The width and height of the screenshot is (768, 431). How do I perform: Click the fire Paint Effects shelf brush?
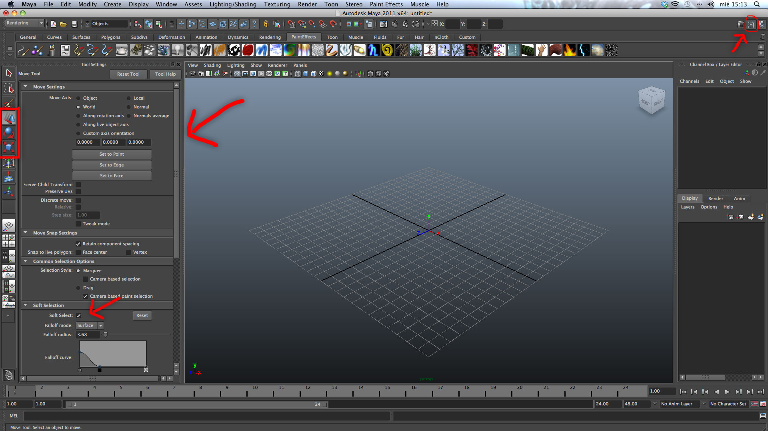[570, 50]
